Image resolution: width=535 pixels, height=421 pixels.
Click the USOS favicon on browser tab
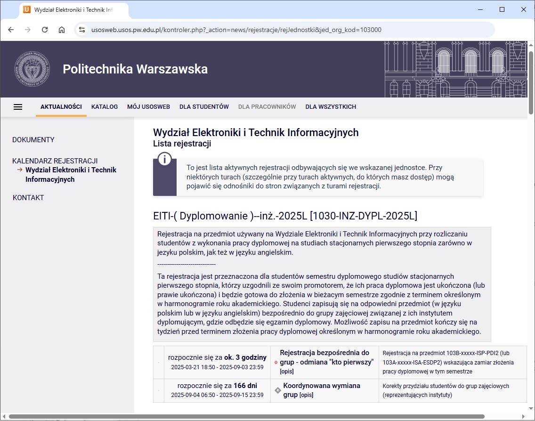[x=27, y=9]
